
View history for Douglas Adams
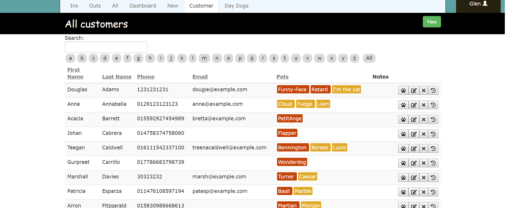coord(433,90)
